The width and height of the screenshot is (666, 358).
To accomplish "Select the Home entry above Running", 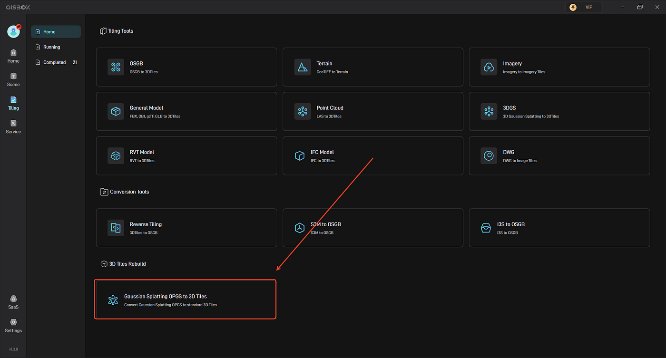I will pyautogui.click(x=56, y=32).
